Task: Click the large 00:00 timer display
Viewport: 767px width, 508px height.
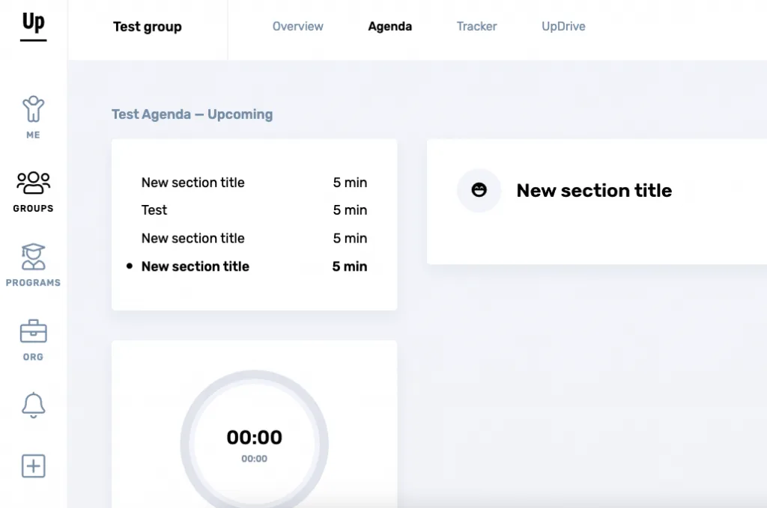Action: (x=254, y=438)
